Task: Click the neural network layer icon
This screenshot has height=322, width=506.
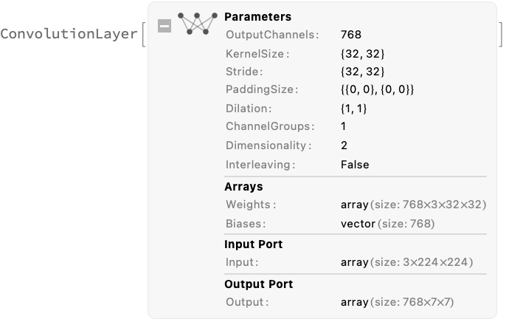Action: [199, 24]
